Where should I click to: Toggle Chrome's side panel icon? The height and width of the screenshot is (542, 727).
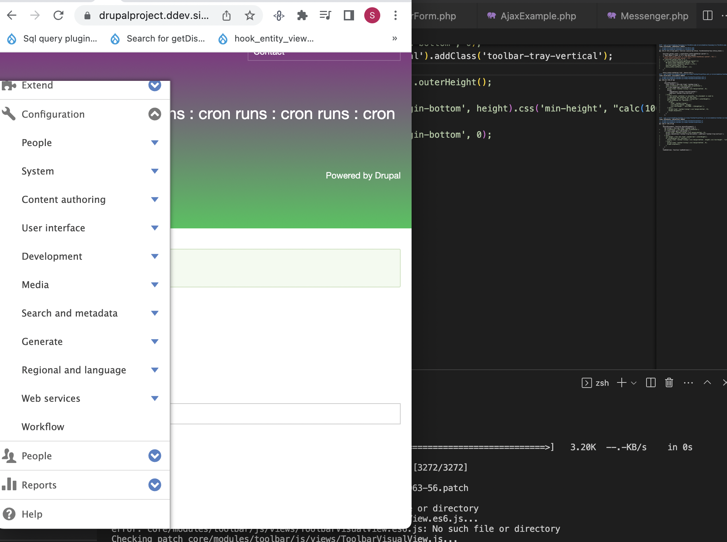pyautogui.click(x=348, y=15)
